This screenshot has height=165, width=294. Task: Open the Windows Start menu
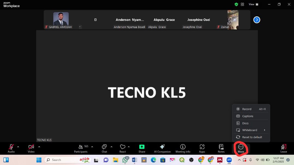[39, 160]
